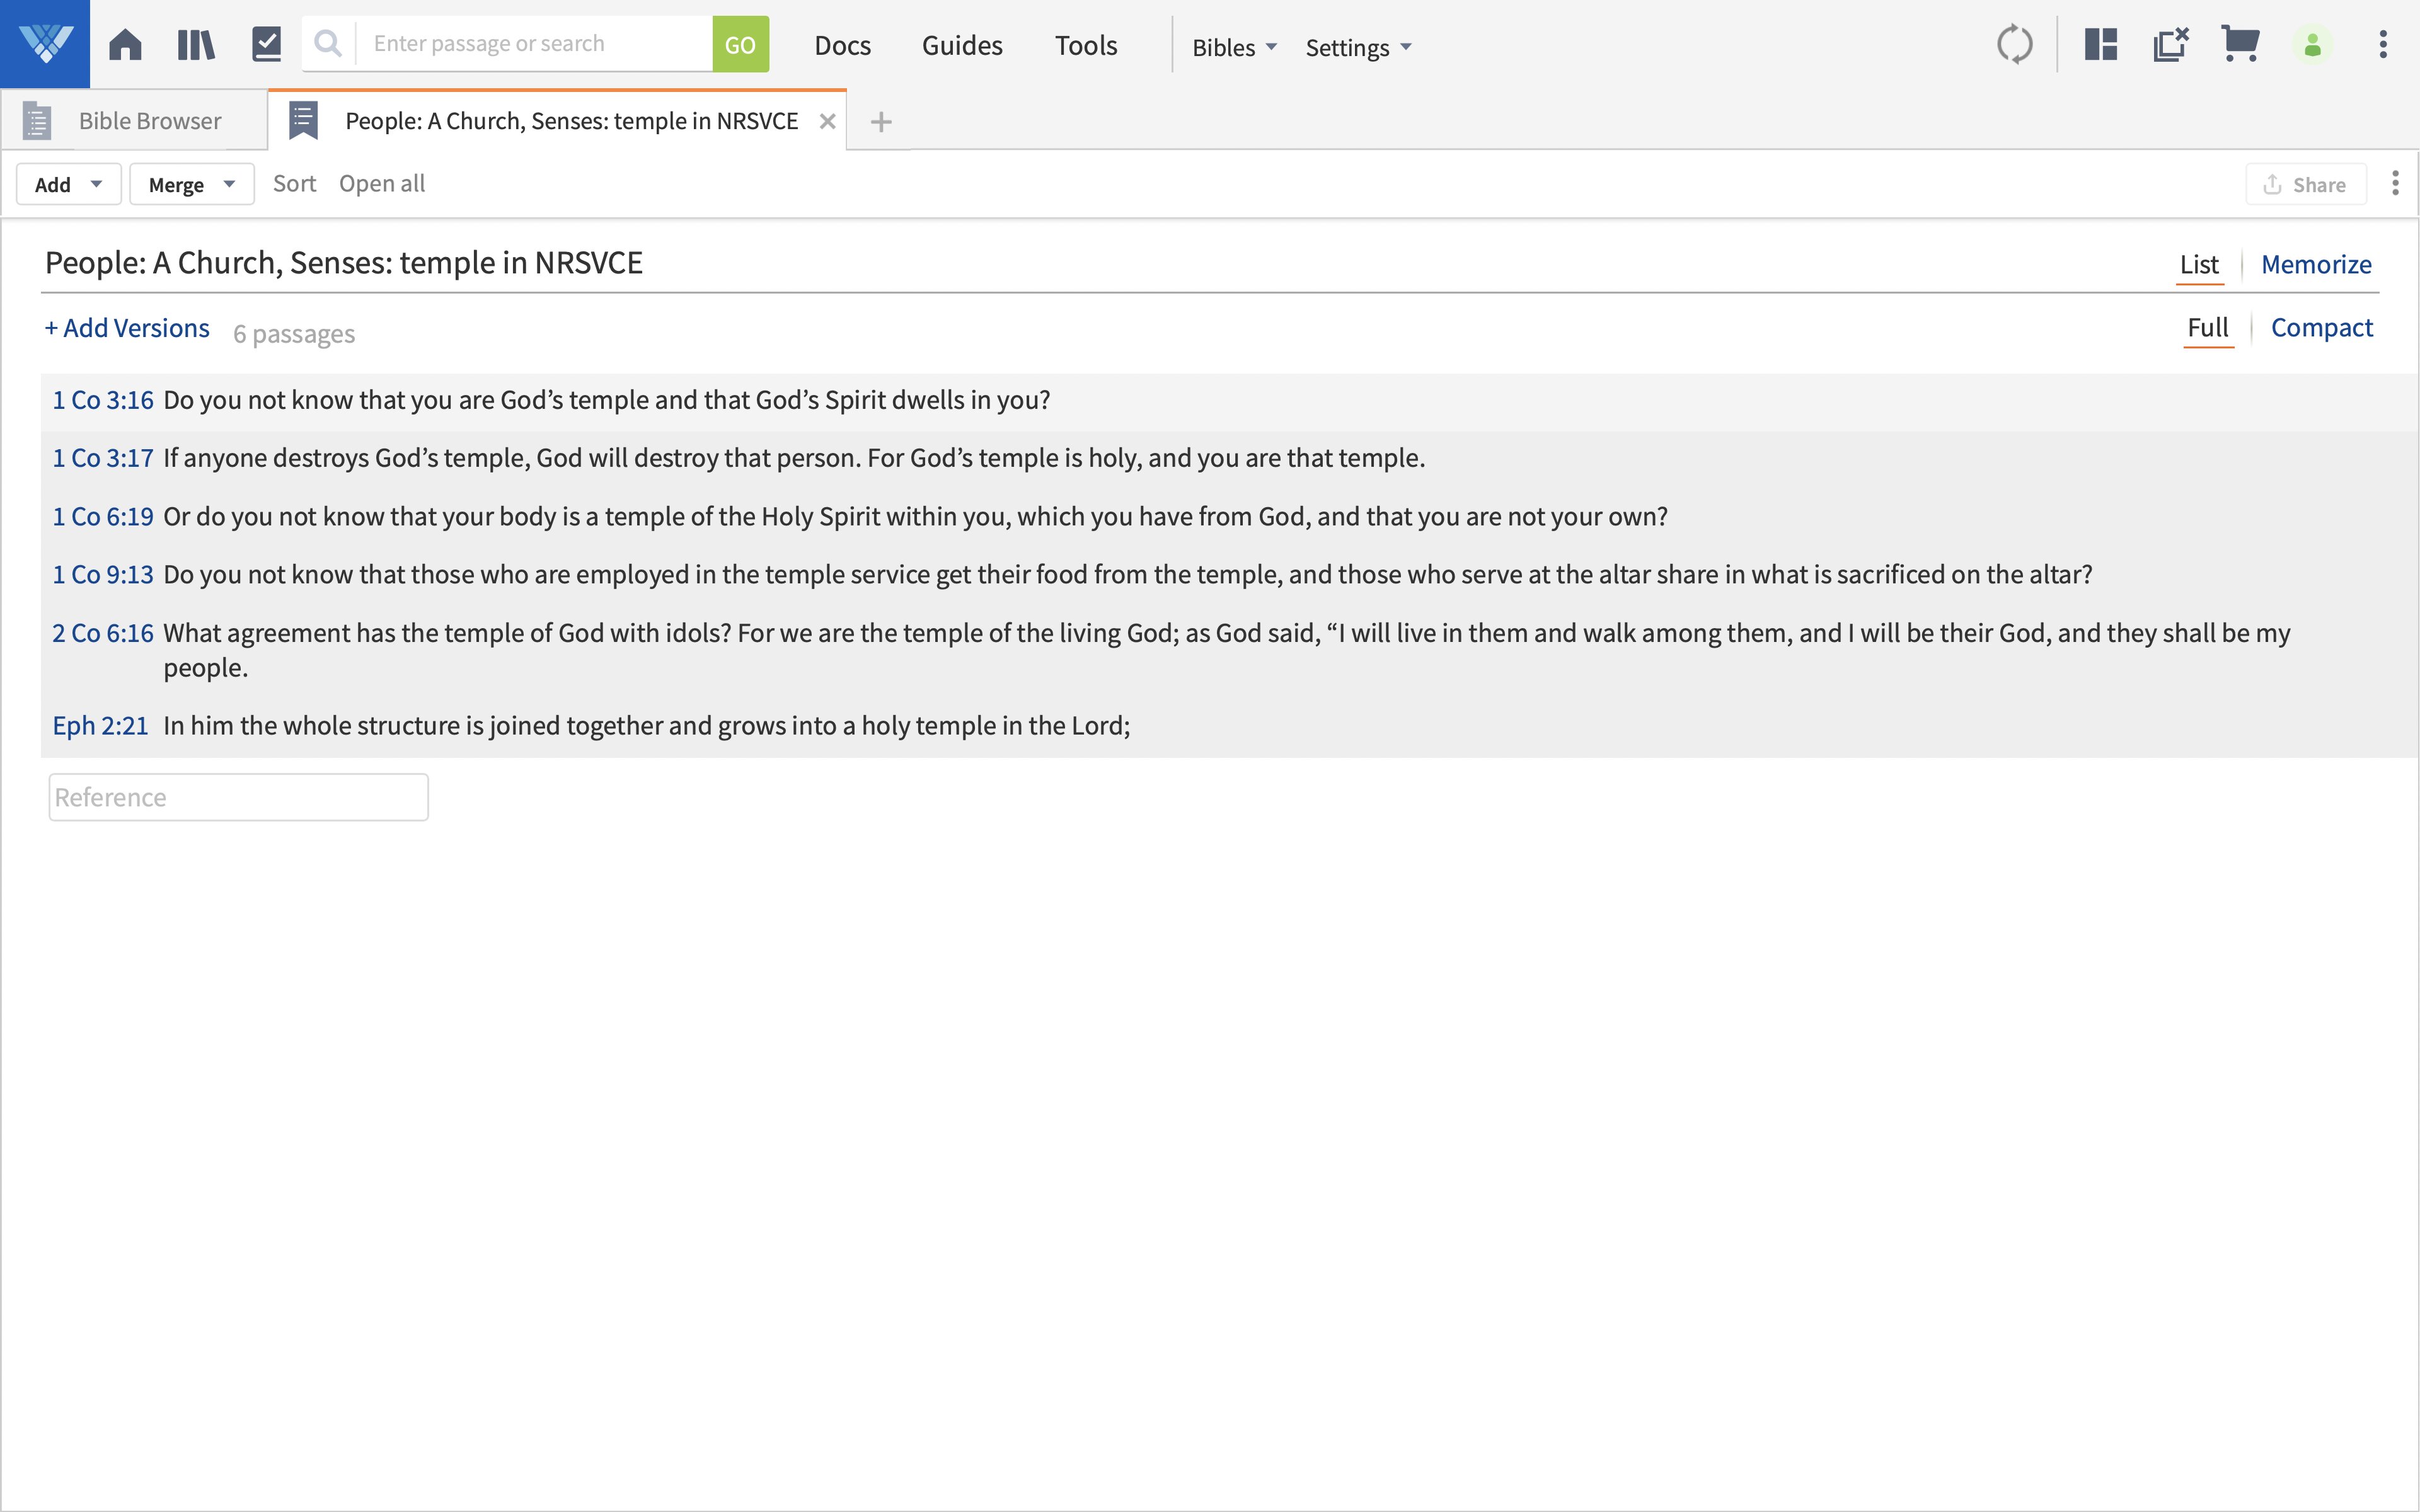This screenshot has height=1512, width=2420.
Task: Open the Tools menu
Action: click(1086, 46)
